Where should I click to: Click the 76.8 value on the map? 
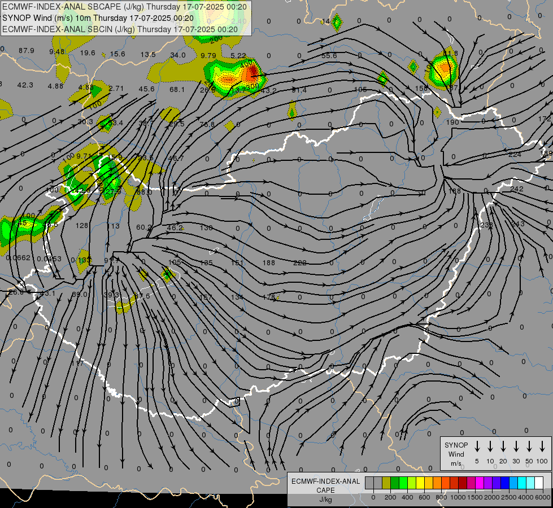pyautogui.click(x=207, y=124)
